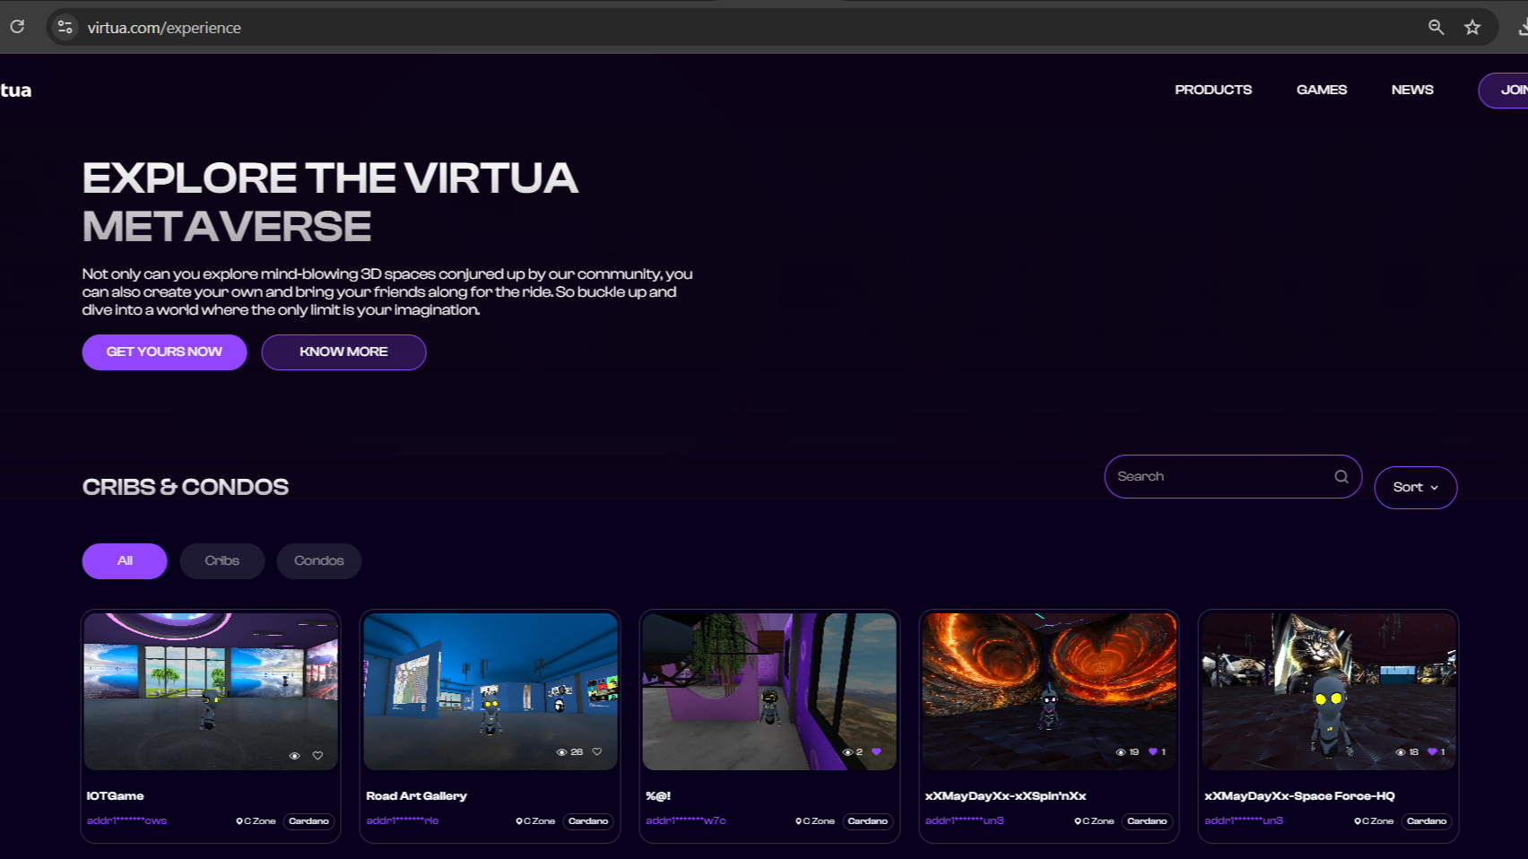This screenshot has height=859, width=1528.
Task: Click the eye views icon on IOTGame card
Action: [x=294, y=756]
